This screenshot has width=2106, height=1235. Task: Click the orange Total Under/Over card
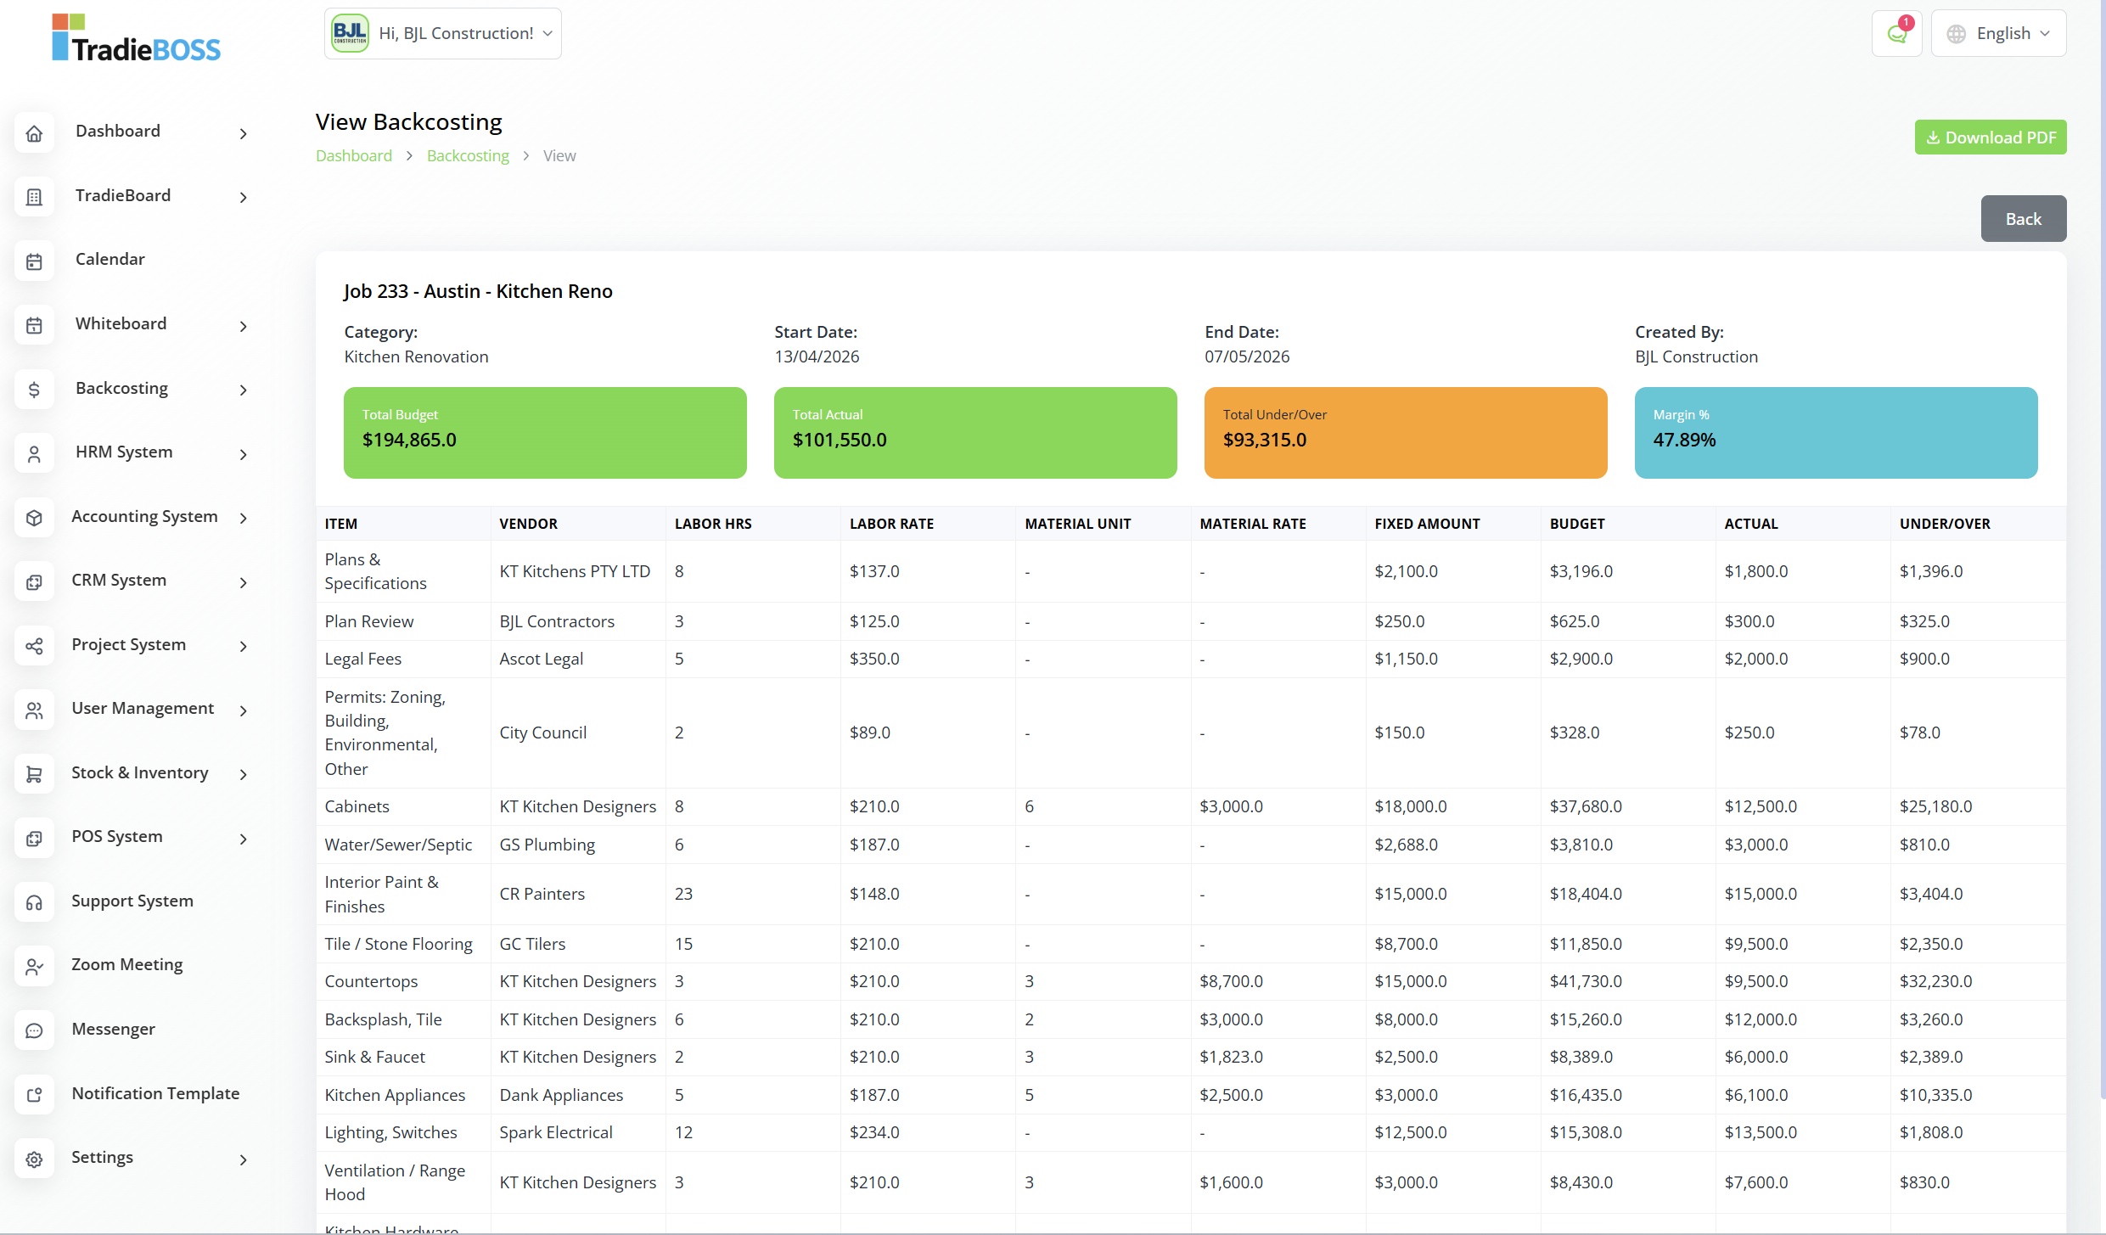click(x=1405, y=433)
